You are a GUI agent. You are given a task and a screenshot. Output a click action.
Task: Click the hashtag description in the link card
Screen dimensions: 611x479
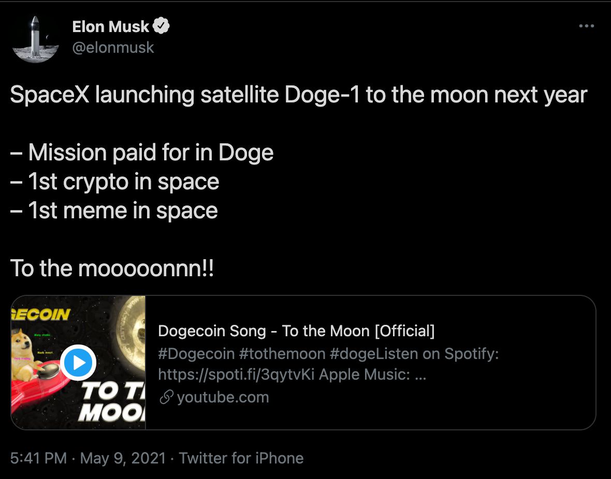(328, 364)
